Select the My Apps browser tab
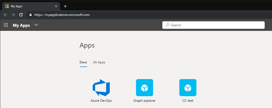The width and height of the screenshot is (272, 108). (x=31, y=6)
